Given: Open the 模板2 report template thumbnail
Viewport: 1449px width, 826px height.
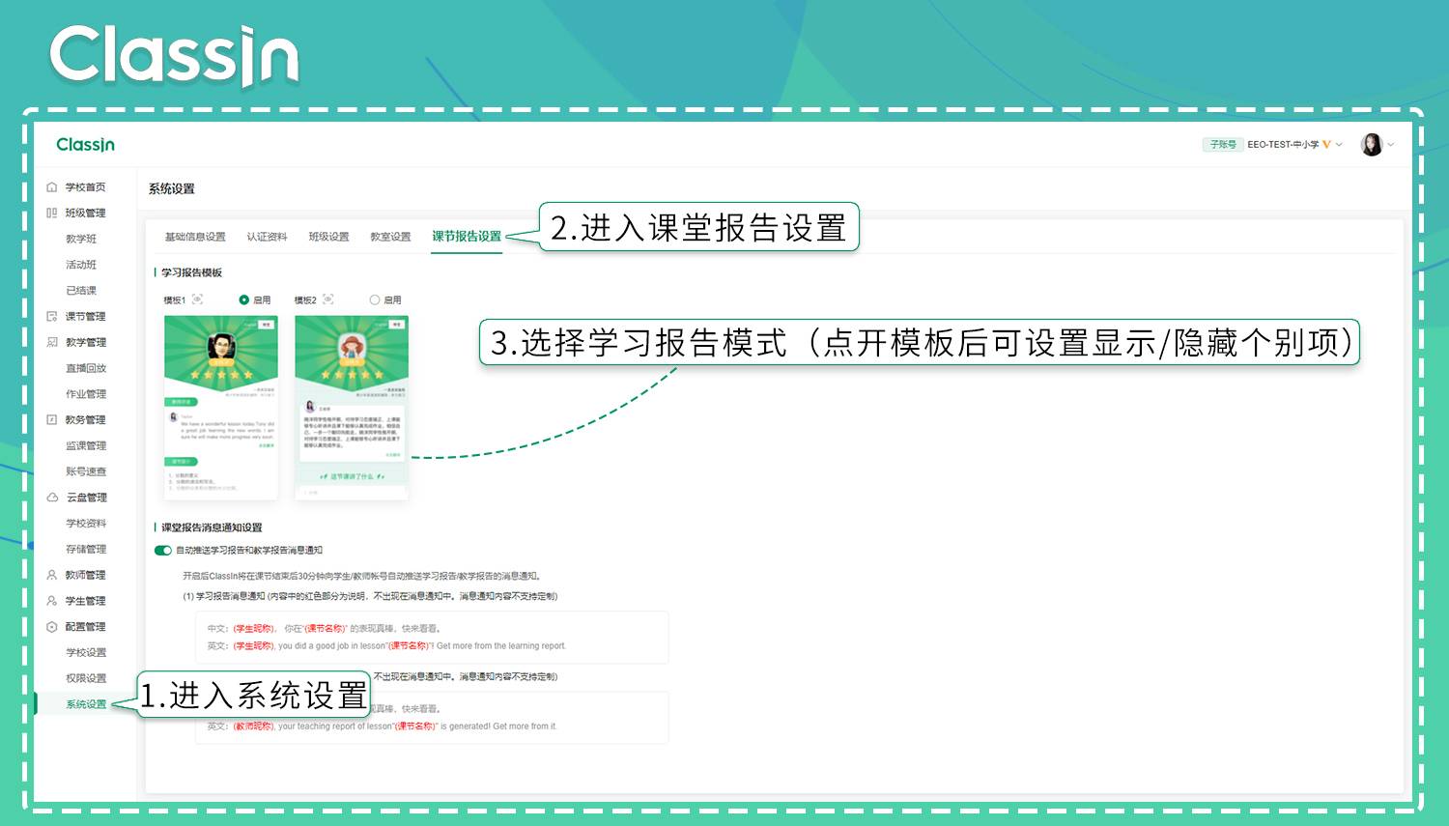Looking at the screenshot, I should [352, 408].
